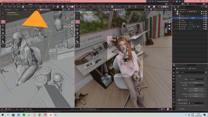Viewport: 208px width, 117px height.
Task: Choose the Scale tool in the left viewport
Action: pos(3,30)
